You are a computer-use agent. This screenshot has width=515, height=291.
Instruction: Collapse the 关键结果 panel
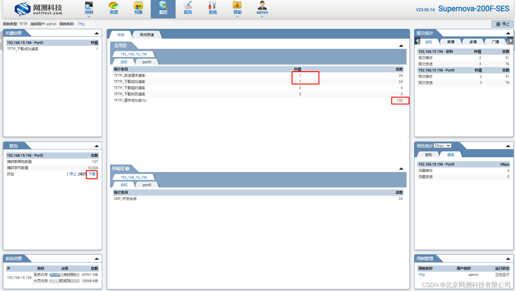point(97,33)
